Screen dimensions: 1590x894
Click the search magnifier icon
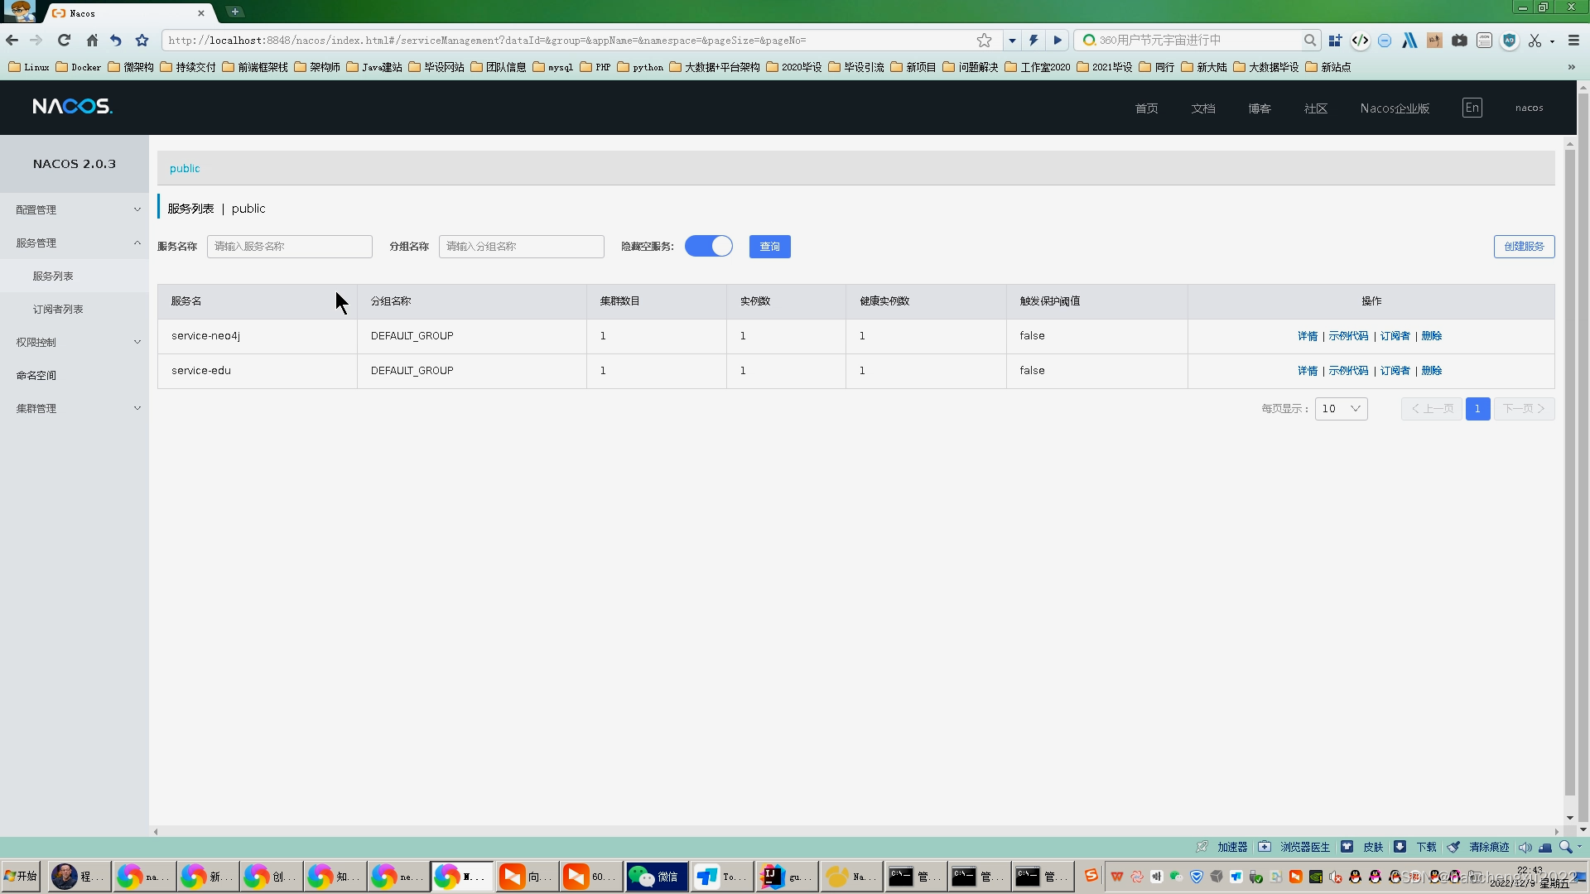[1309, 40]
